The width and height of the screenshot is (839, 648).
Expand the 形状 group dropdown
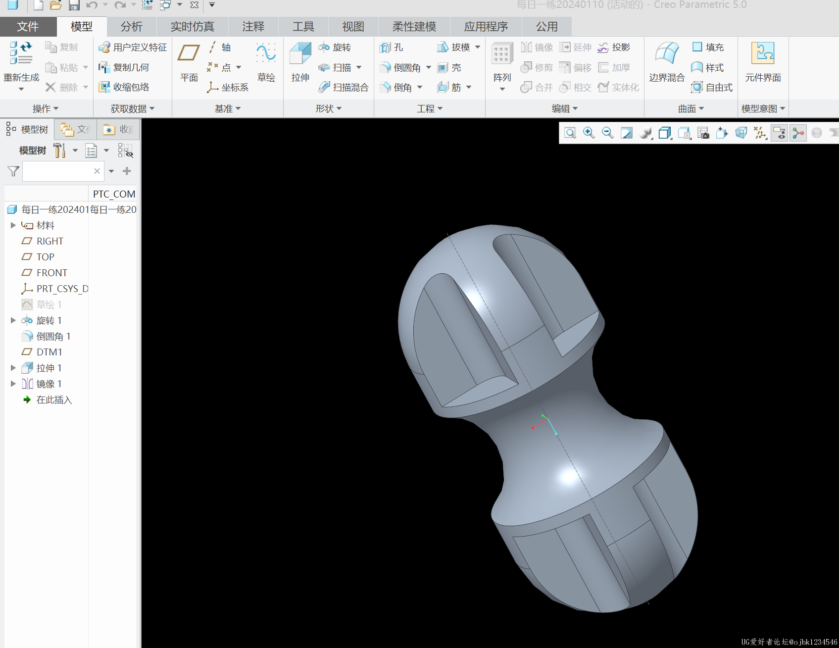(x=329, y=108)
